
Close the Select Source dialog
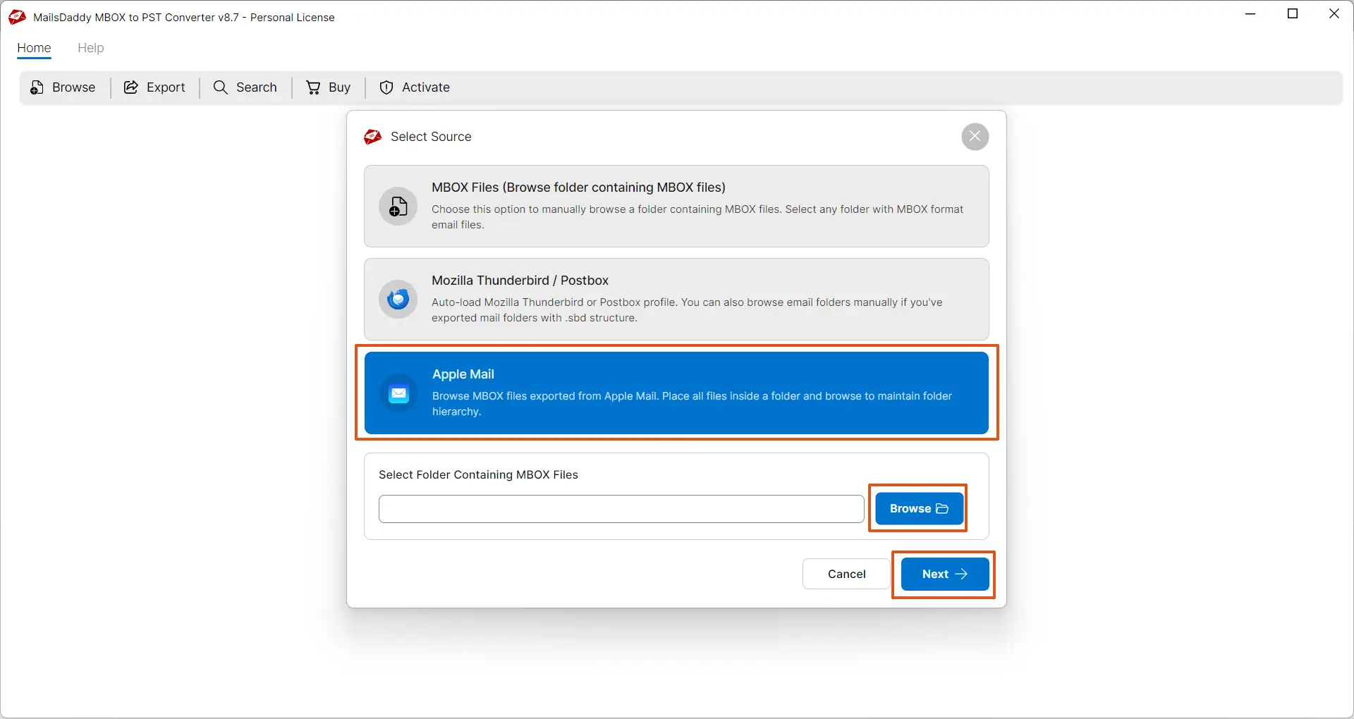tap(975, 136)
